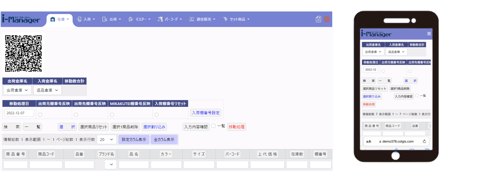Click the barcode scanner icon in the navigation bar

(x=160, y=19)
